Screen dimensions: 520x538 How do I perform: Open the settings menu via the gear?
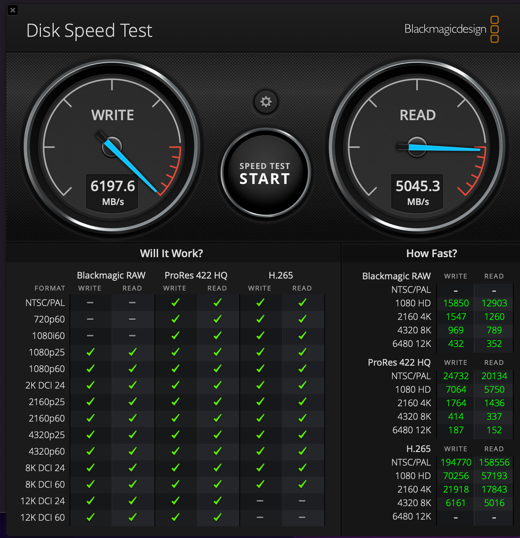266,102
